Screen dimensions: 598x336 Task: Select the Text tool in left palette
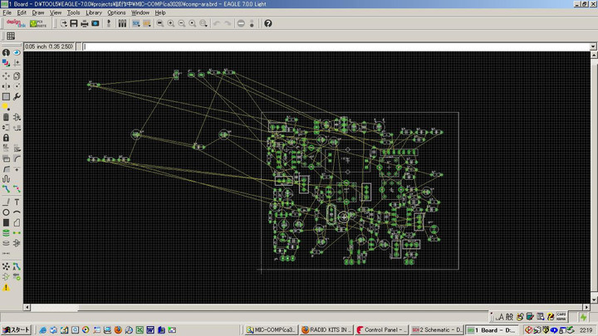17,202
